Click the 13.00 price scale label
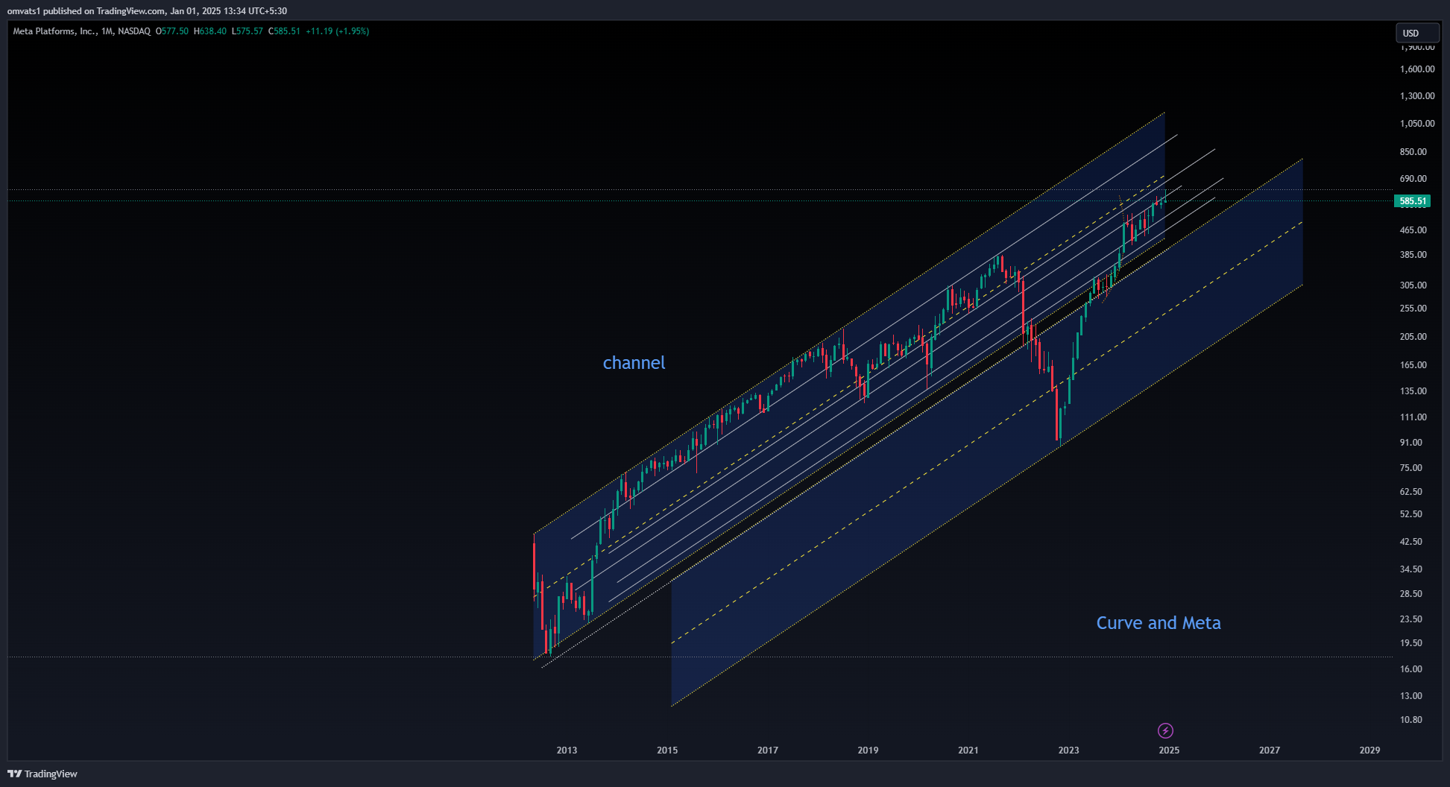This screenshot has height=787, width=1450. (x=1411, y=696)
